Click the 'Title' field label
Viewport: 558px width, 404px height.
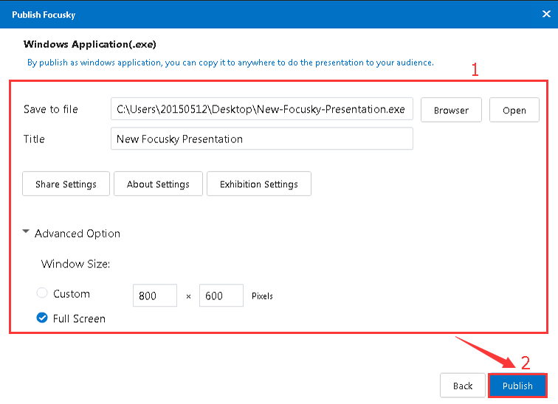point(34,139)
